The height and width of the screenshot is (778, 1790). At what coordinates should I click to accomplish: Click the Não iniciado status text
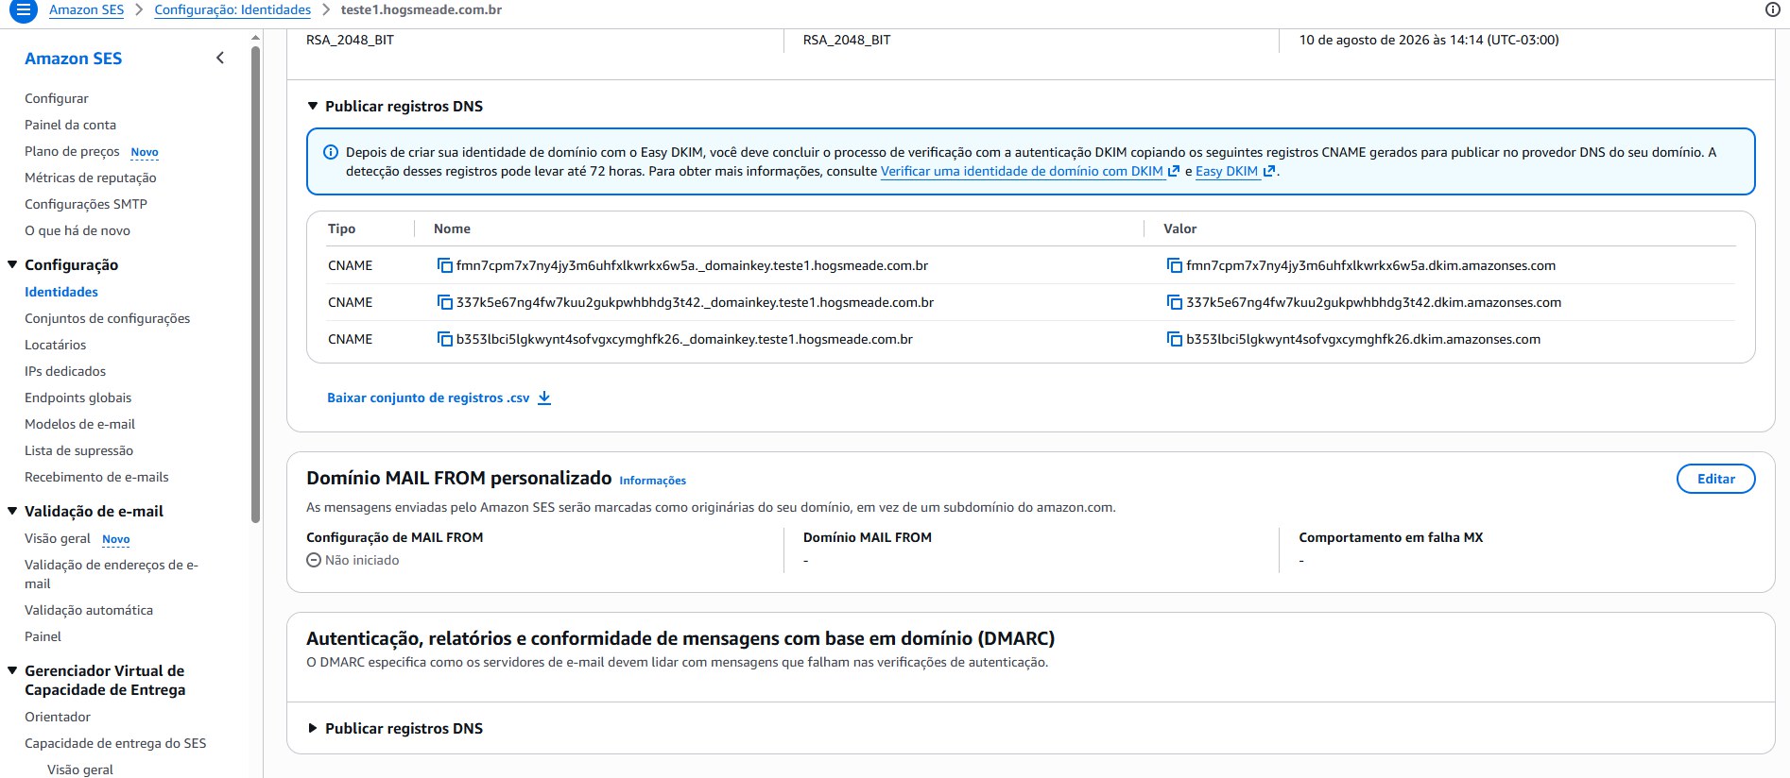[362, 560]
